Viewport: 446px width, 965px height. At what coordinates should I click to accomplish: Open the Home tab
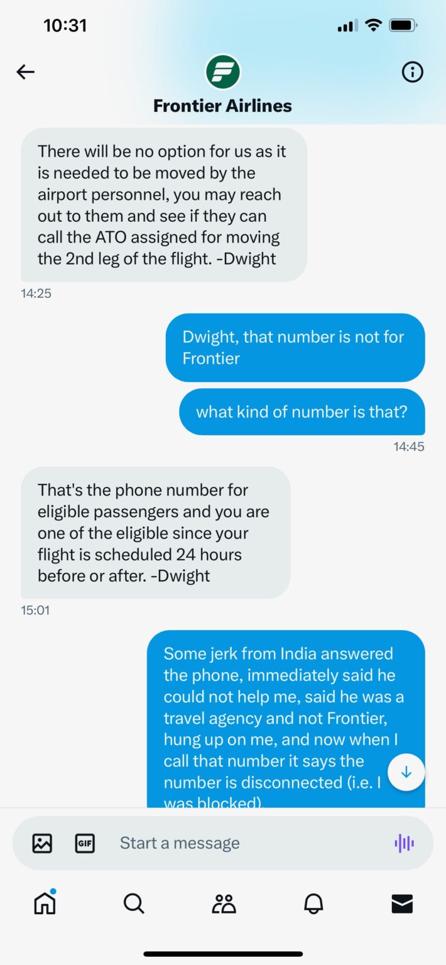[x=45, y=903]
